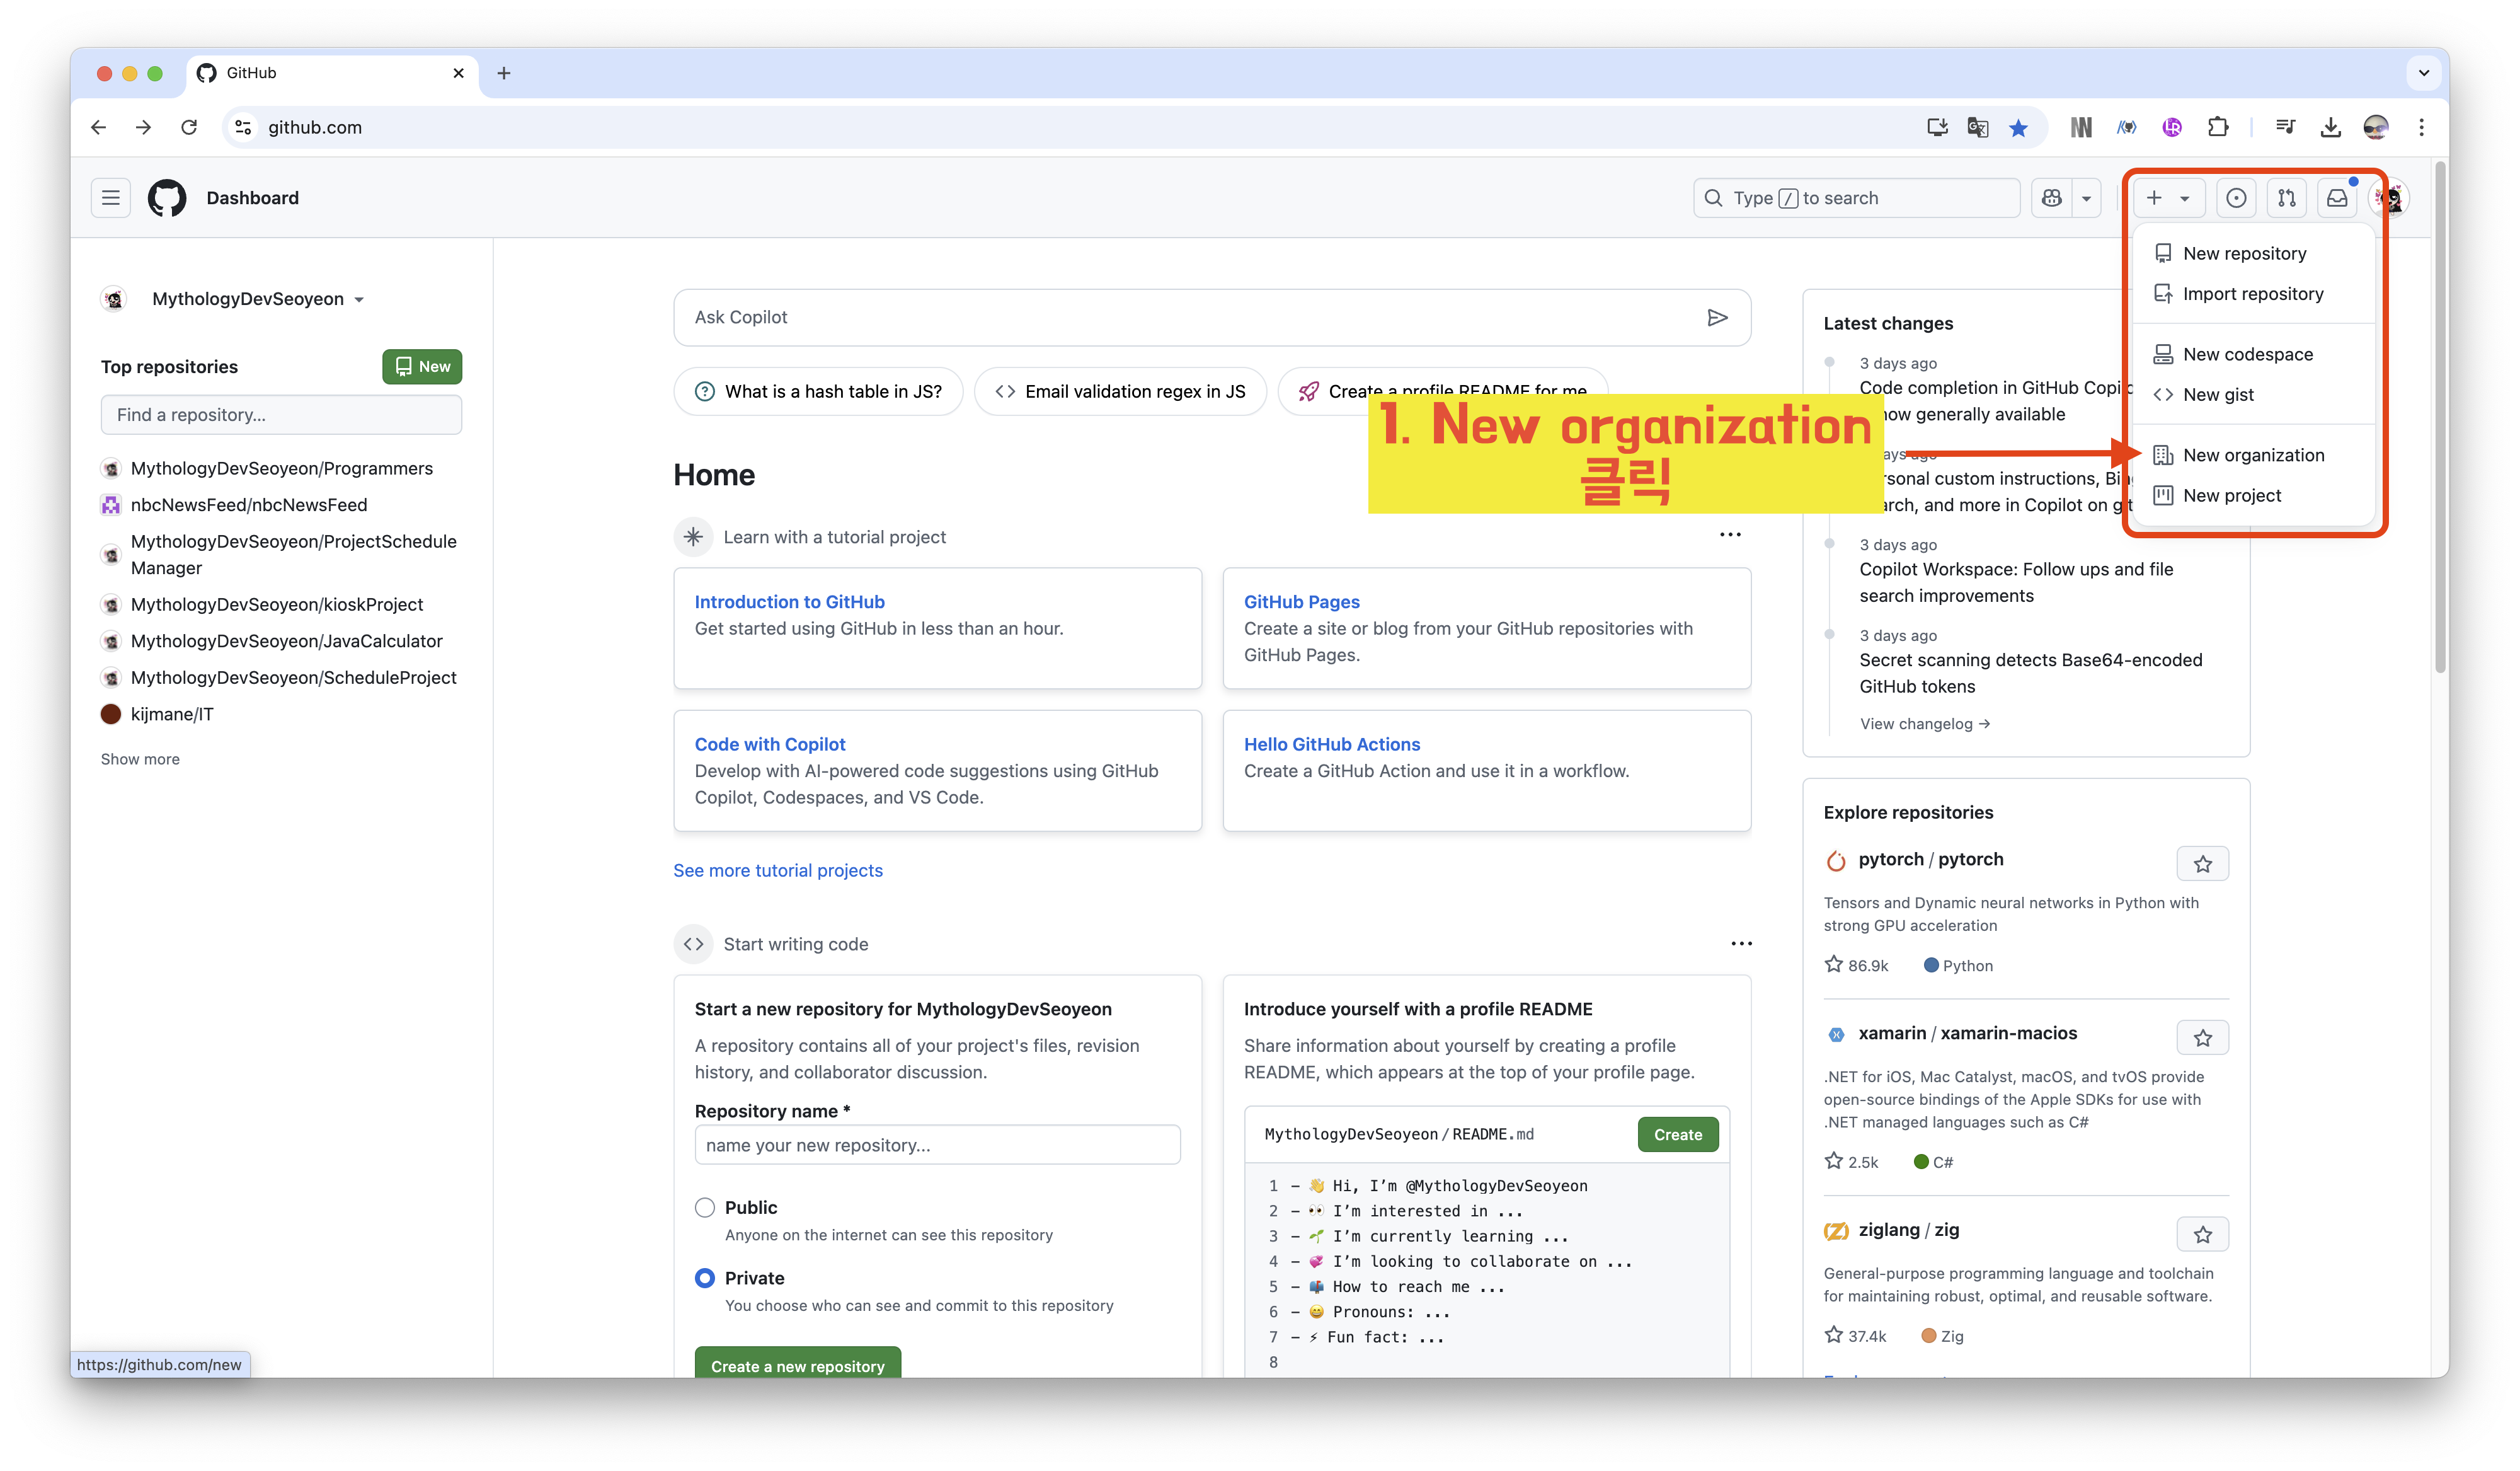
Task: Select the Private radio button
Action: click(x=705, y=1278)
